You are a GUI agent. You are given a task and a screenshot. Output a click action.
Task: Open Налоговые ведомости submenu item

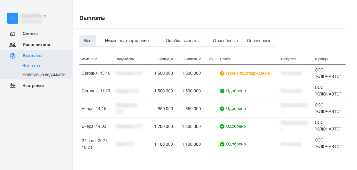click(x=44, y=75)
